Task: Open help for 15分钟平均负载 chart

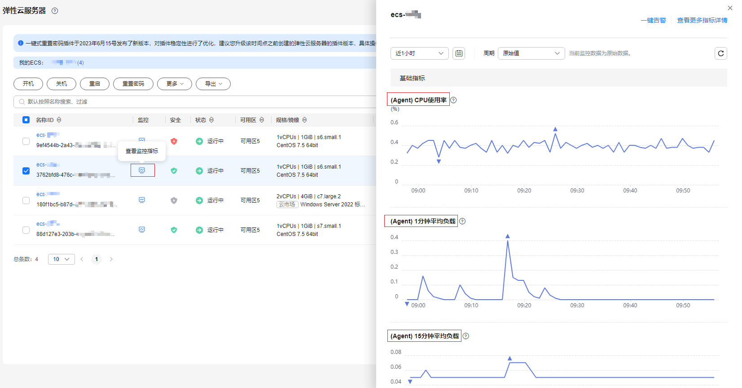Action: (x=466, y=336)
